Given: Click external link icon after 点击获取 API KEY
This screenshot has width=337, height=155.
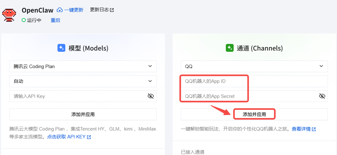Looking at the screenshot, I should [x=89, y=137].
